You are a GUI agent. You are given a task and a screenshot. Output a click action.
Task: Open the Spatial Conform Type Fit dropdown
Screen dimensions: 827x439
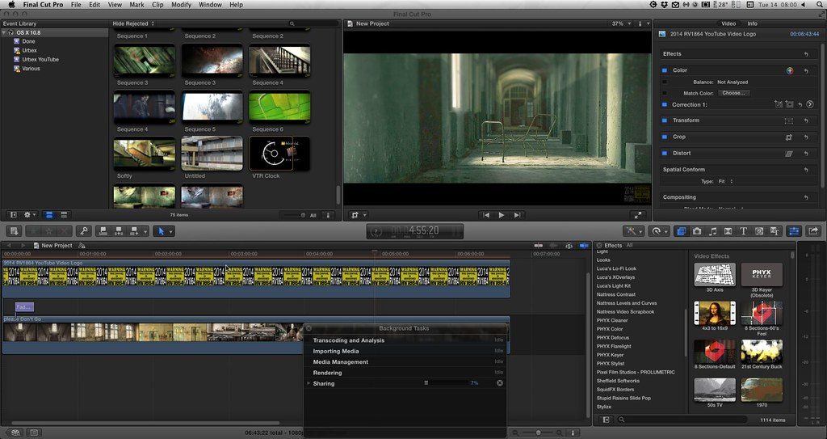coord(726,181)
